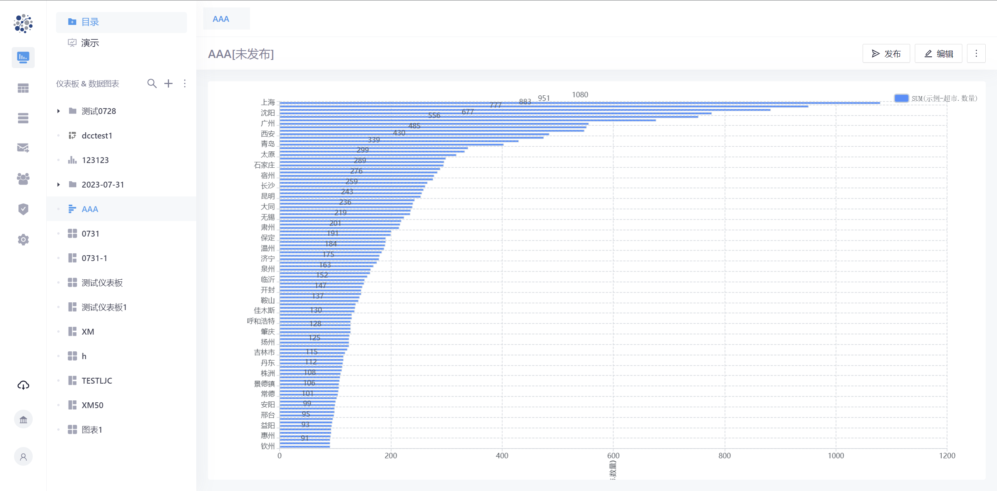Viewport: 997px width, 491px height.
Task: Click the 测试0728 folder name
Action: pyautogui.click(x=99, y=111)
